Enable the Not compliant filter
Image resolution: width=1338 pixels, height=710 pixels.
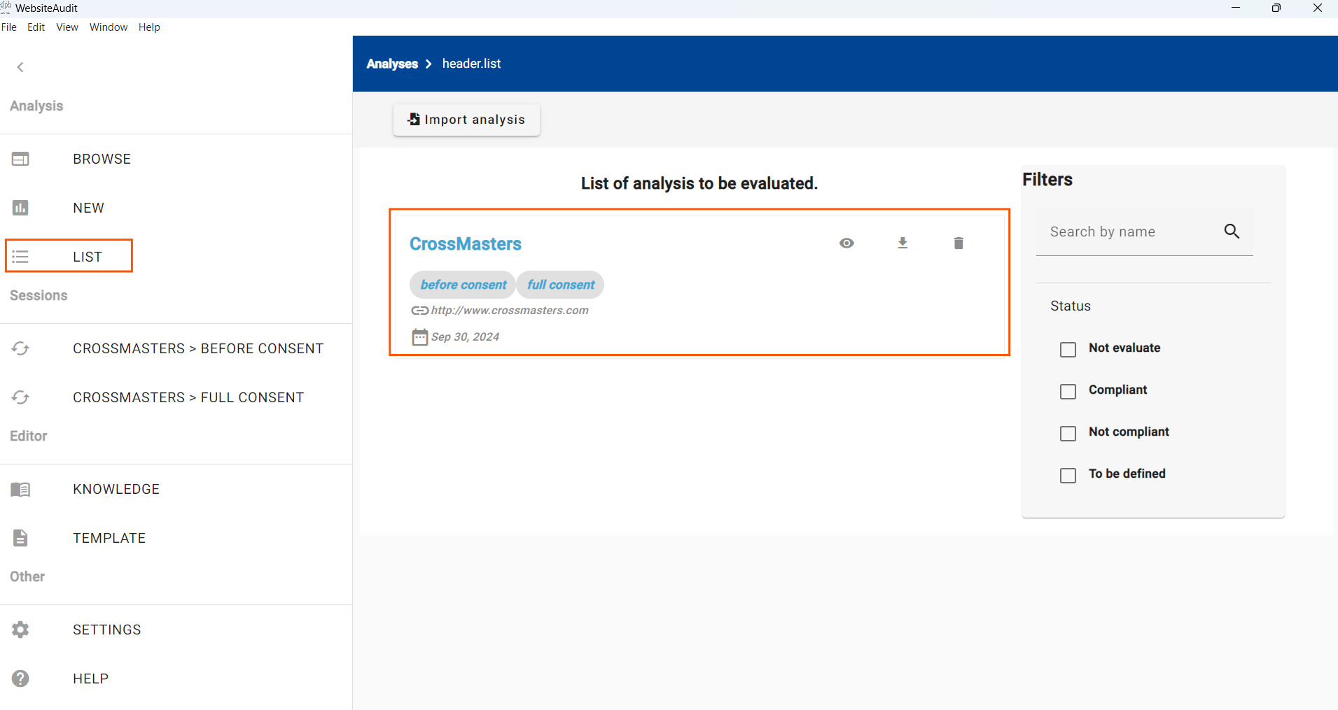(1068, 433)
